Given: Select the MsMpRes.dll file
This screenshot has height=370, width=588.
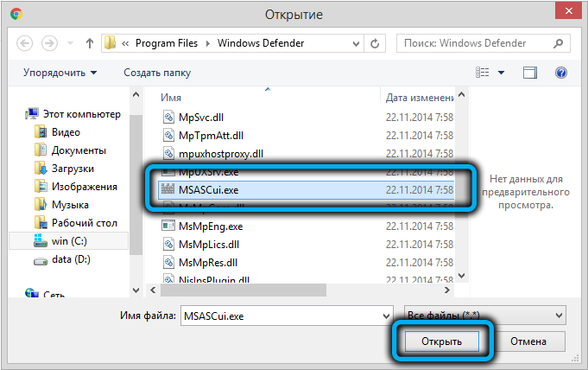Looking at the screenshot, I should tap(208, 263).
